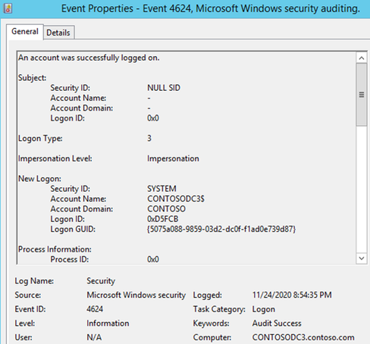The width and height of the screenshot is (370, 344).
Task: Click the Event ID value '4624'
Action: click(95, 309)
